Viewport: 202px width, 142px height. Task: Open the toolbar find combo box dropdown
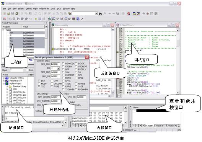point(96,13)
